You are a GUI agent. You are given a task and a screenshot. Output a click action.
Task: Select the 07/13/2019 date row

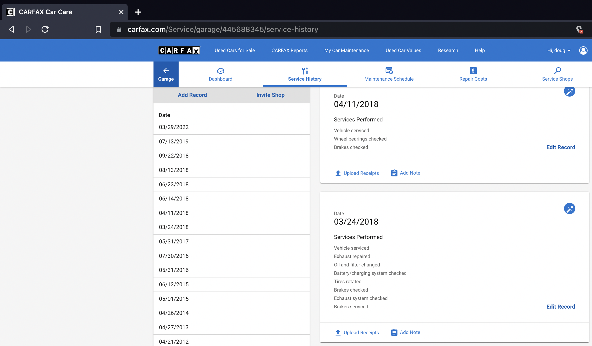[231, 142]
